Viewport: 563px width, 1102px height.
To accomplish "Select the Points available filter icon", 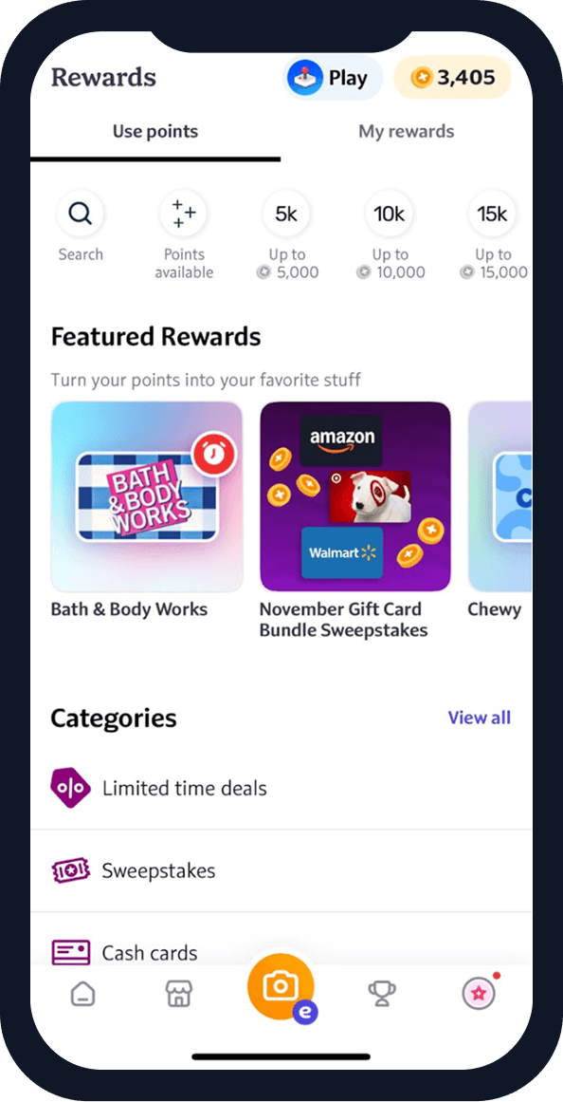I will 184,213.
